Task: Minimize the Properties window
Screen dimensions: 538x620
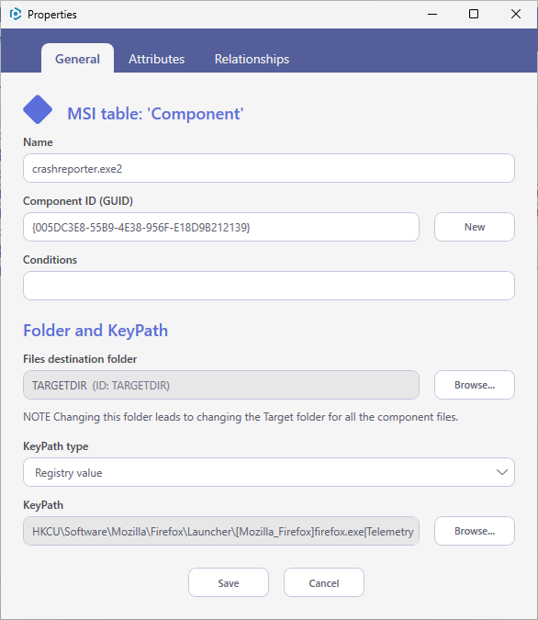Action: coord(432,14)
